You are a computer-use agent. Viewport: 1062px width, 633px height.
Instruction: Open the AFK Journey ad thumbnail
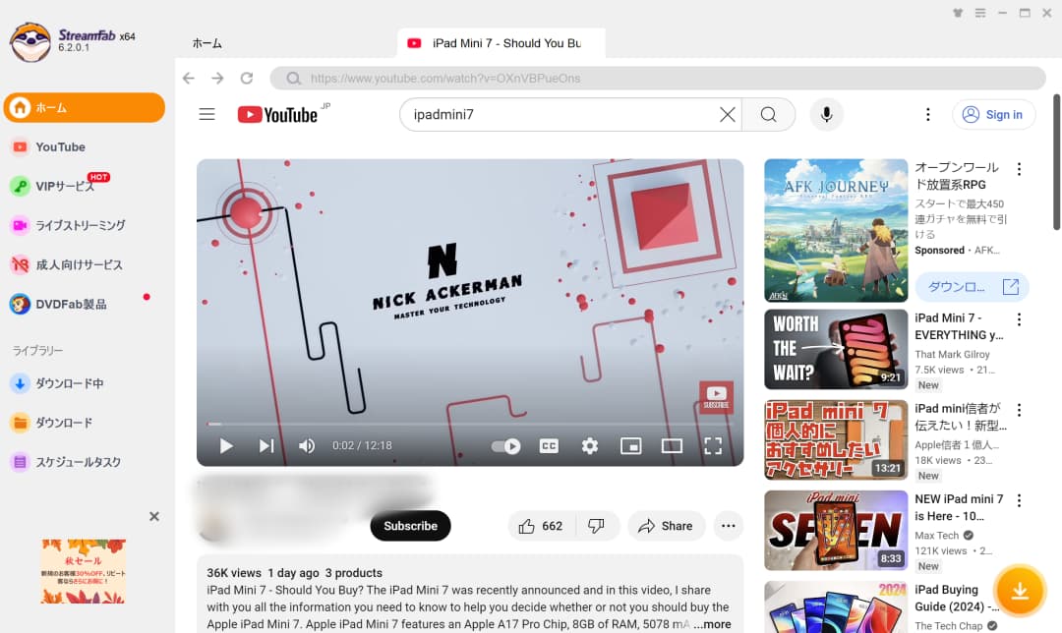[x=836, y=230]
